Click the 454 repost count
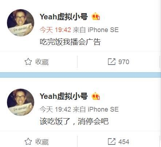161x147 pixels. 124,142
